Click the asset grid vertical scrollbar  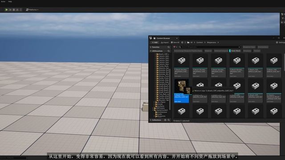284,62
